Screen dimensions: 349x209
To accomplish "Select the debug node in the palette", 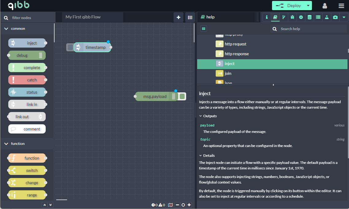I will click(x=27, y=55).
